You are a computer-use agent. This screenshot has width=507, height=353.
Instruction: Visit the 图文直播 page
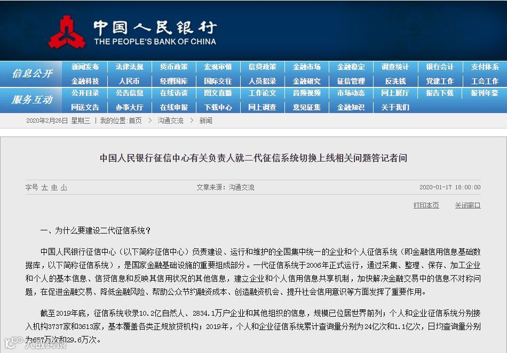pyautogui.click(x=218, y=93)
